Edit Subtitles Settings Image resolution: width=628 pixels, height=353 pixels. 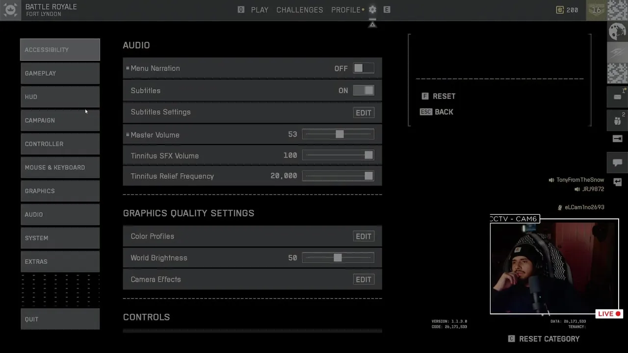(364, 113)
